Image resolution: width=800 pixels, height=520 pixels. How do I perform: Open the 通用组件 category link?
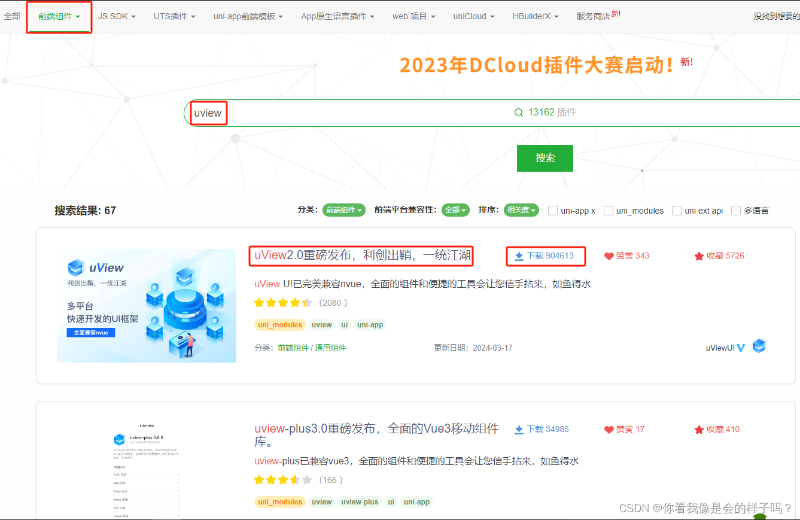(330, 348)
